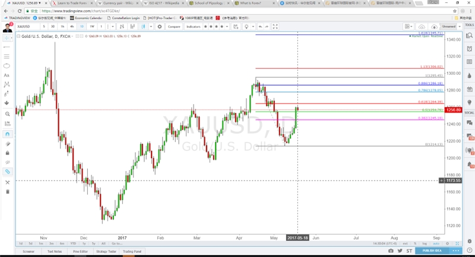This screenshot has height=257, width=475.
Task: Expand the Unnamed layout dropdown arrow
Action: pyautogui.click(x=460, y=27)
